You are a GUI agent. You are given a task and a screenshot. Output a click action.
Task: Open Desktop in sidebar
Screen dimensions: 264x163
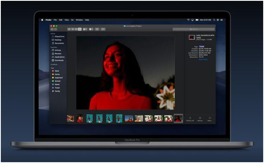(57, 40)
